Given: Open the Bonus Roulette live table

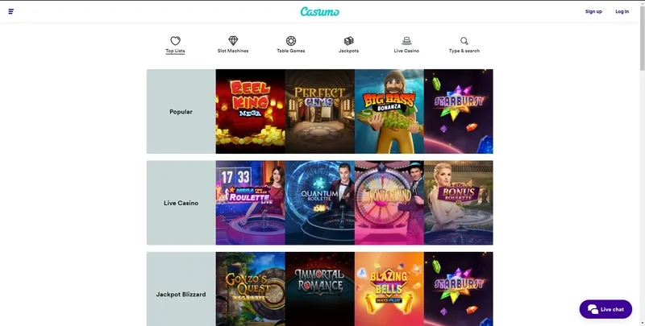Looking at the screenshot, I should click(x=458, y=203).
